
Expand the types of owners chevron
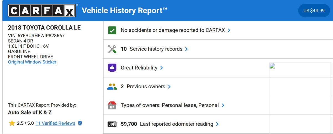tap(223, 105)
